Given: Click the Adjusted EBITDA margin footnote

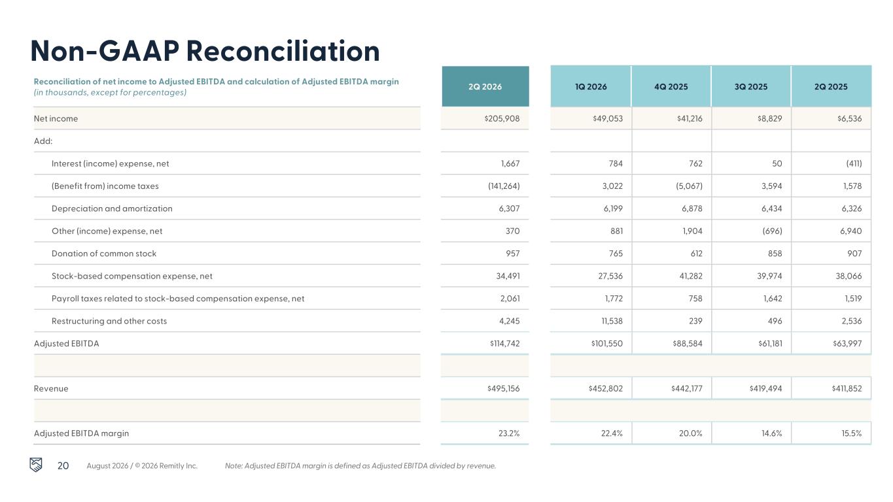Looking at the screenshot, I should pos(360,465).
